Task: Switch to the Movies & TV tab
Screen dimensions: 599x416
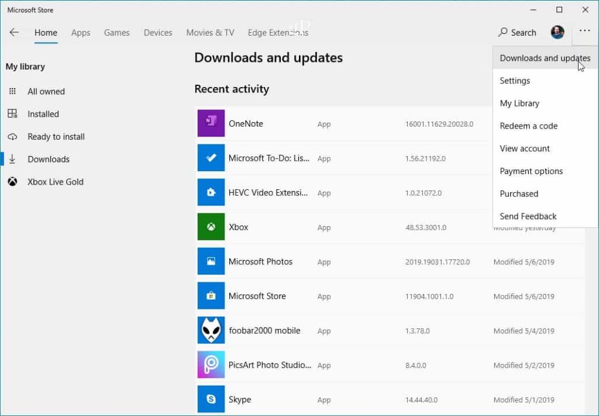Action: pyautogui.click(x=210, y=33)
